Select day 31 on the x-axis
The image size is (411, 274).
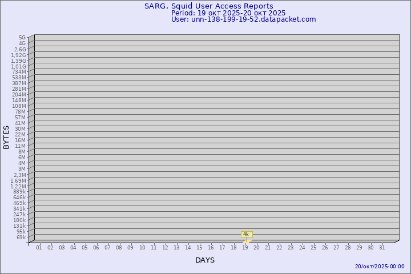pos(382,247)
